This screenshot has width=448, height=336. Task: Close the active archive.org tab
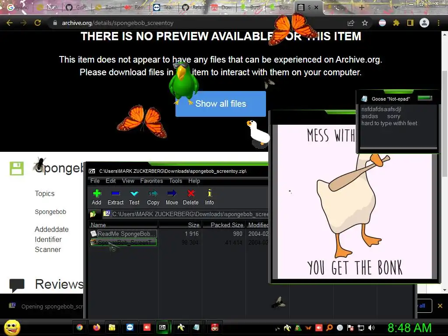point(316,7)
